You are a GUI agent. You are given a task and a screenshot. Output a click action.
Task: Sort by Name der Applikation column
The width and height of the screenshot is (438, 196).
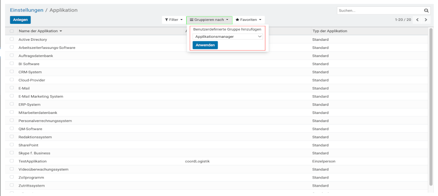point(40,31)
